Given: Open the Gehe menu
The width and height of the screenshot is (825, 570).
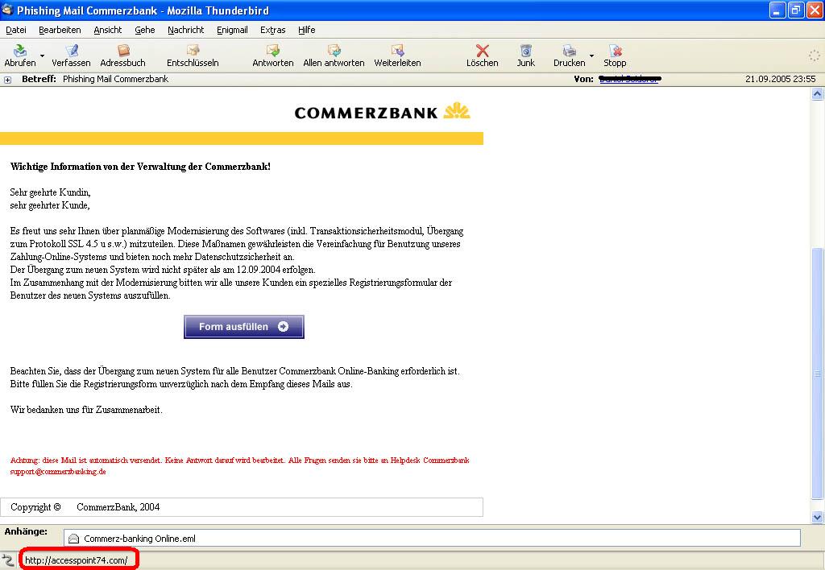Looking at the screenshot, I should tap(145, 30).
